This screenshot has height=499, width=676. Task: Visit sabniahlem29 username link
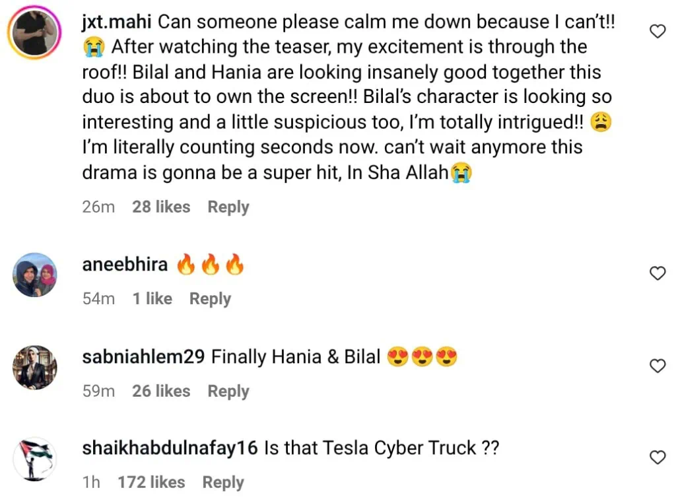pos(144,357)
